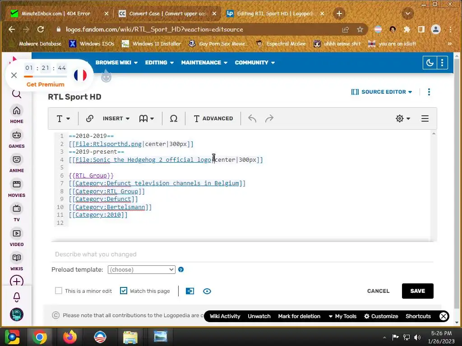Switch editor via Source Editor dropdown
Viewport: 462px width, 346px height.
point(382,92)
